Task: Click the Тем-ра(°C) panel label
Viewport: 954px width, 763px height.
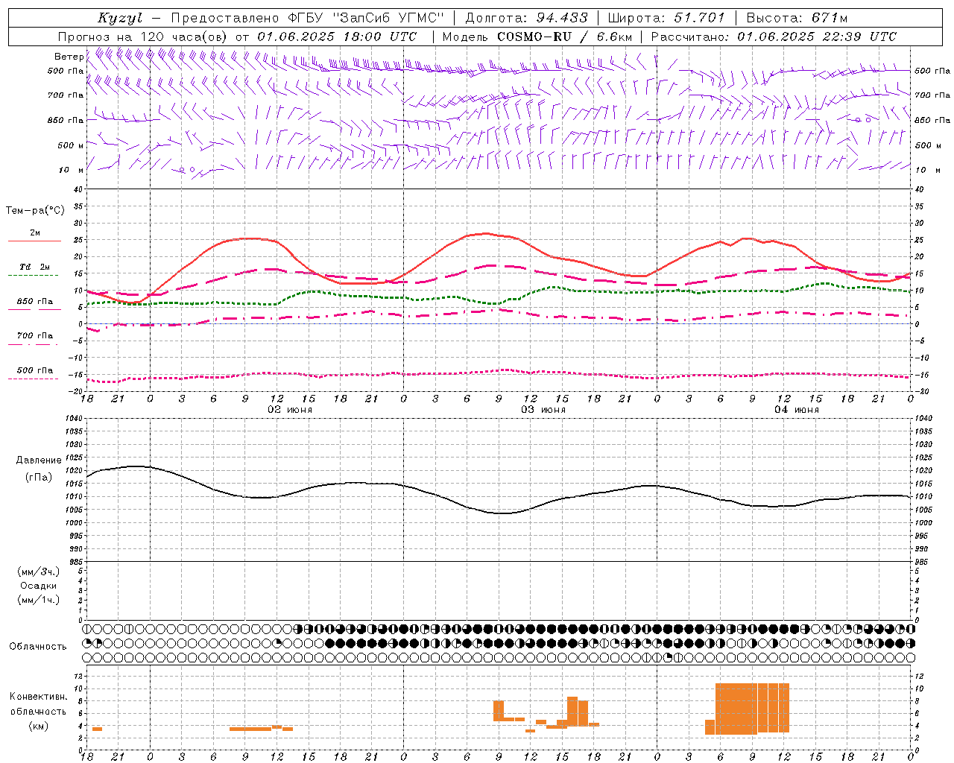Action: pyautogui.click(x=35, y=211)
